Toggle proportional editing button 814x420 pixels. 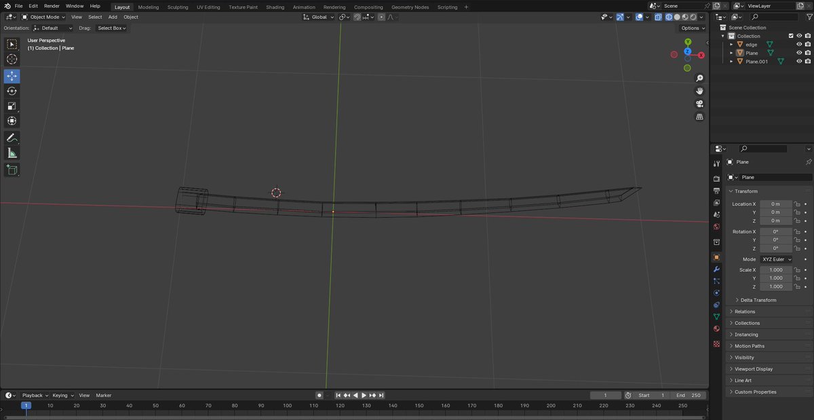point(381,17)
